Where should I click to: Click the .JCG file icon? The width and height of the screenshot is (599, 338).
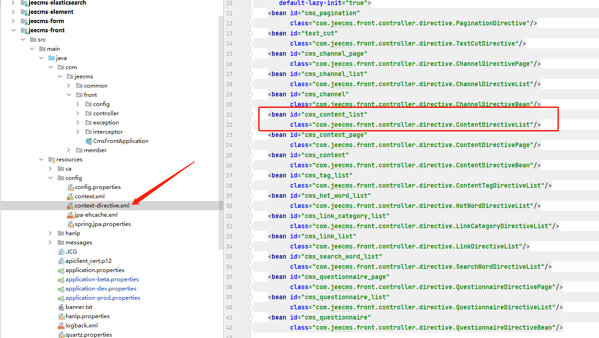tap(61, 252)
